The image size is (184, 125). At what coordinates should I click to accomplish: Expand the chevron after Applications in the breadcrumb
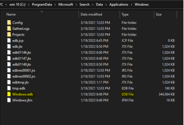pyautogui.click(x=131, y=5)
